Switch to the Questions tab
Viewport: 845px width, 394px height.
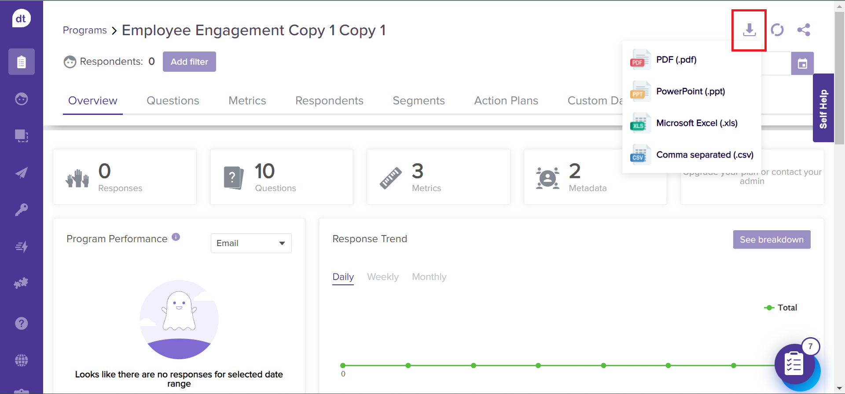point(173,101)
